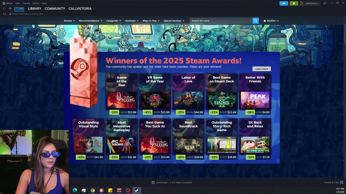346x194 pixels.
Task: Expand the Ways to Play dropdown
Action: pos(151,21)
